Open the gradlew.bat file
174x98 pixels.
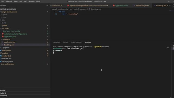7,56
